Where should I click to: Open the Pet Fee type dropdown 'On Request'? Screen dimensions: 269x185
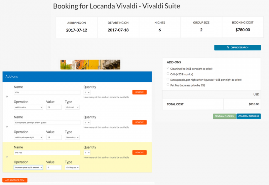[72, 168]
